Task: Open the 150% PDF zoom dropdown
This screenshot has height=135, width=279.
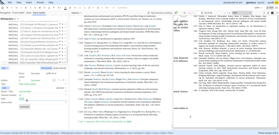Action: [242, 13]
